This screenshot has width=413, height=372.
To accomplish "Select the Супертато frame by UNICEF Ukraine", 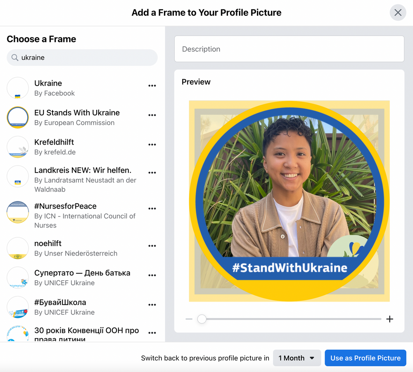I will [x=17, y=277].
